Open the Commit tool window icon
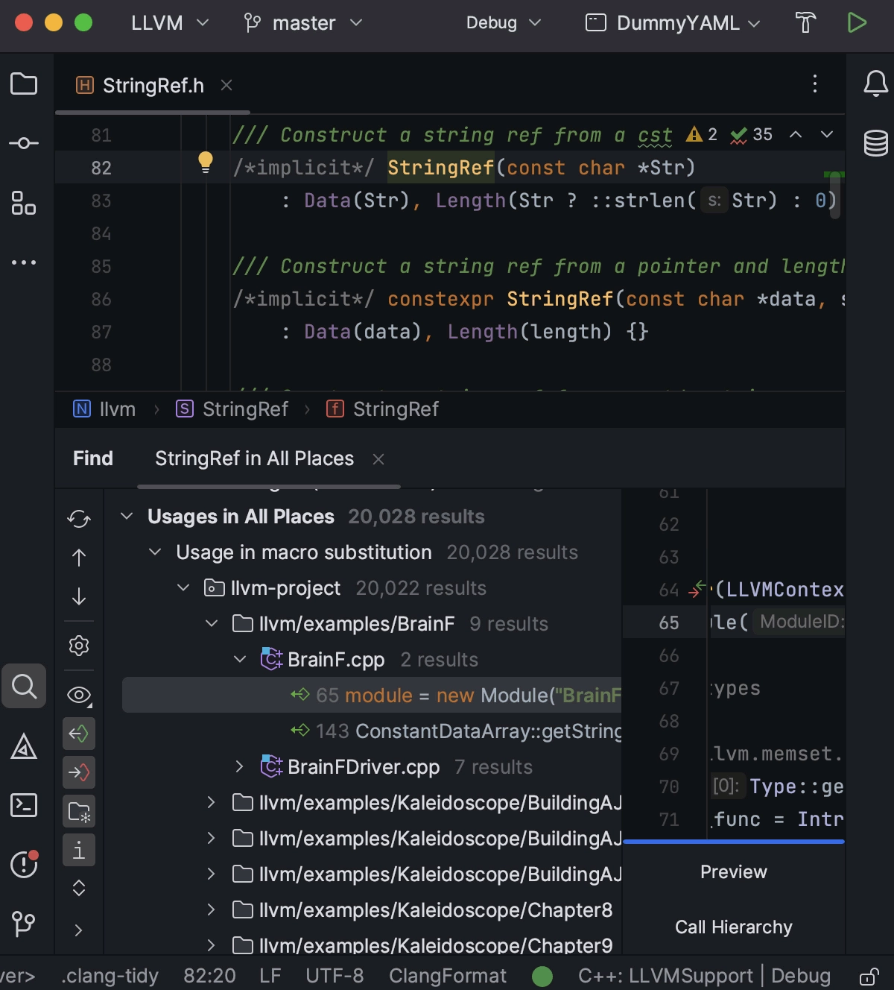Viewport: 894px width, 990px height. 24,143
